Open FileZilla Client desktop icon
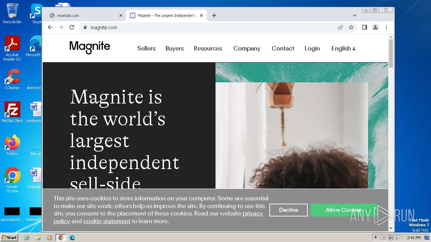 click(x=12, y=112)
